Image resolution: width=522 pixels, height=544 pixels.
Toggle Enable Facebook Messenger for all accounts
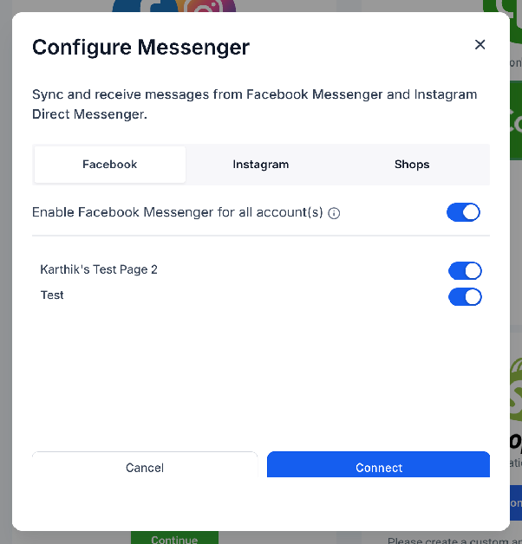463,212
